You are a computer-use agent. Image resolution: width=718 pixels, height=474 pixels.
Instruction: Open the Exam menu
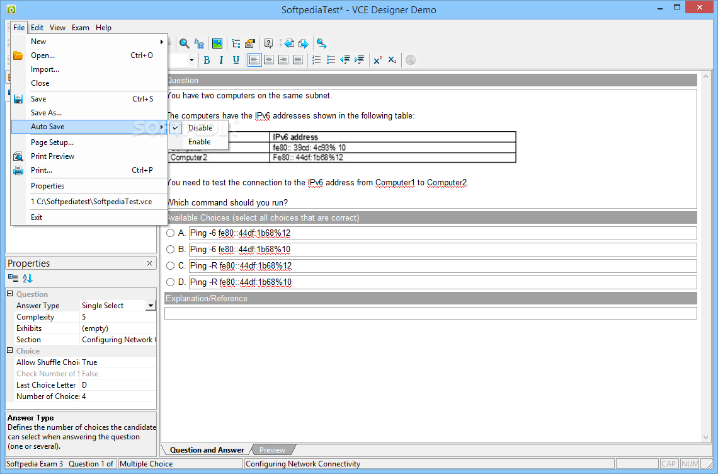pos(81,28)
